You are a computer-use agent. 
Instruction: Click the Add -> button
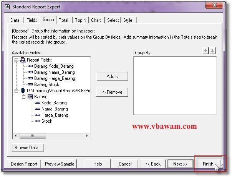pos(112,76)
